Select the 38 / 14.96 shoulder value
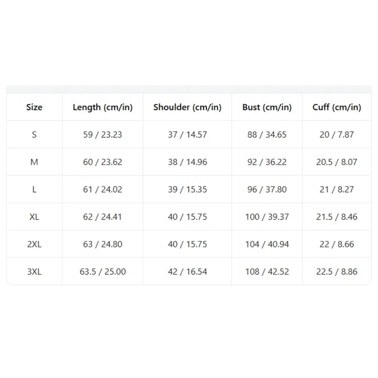The image size is (378, 378). point(187,162)
